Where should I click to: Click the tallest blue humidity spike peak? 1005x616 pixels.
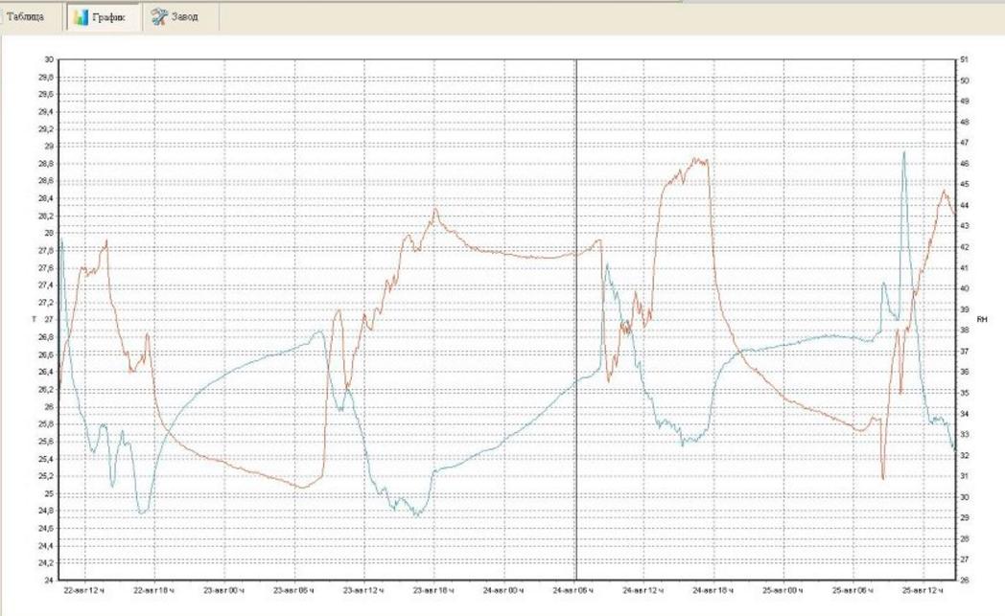click(x=903, y=152)
